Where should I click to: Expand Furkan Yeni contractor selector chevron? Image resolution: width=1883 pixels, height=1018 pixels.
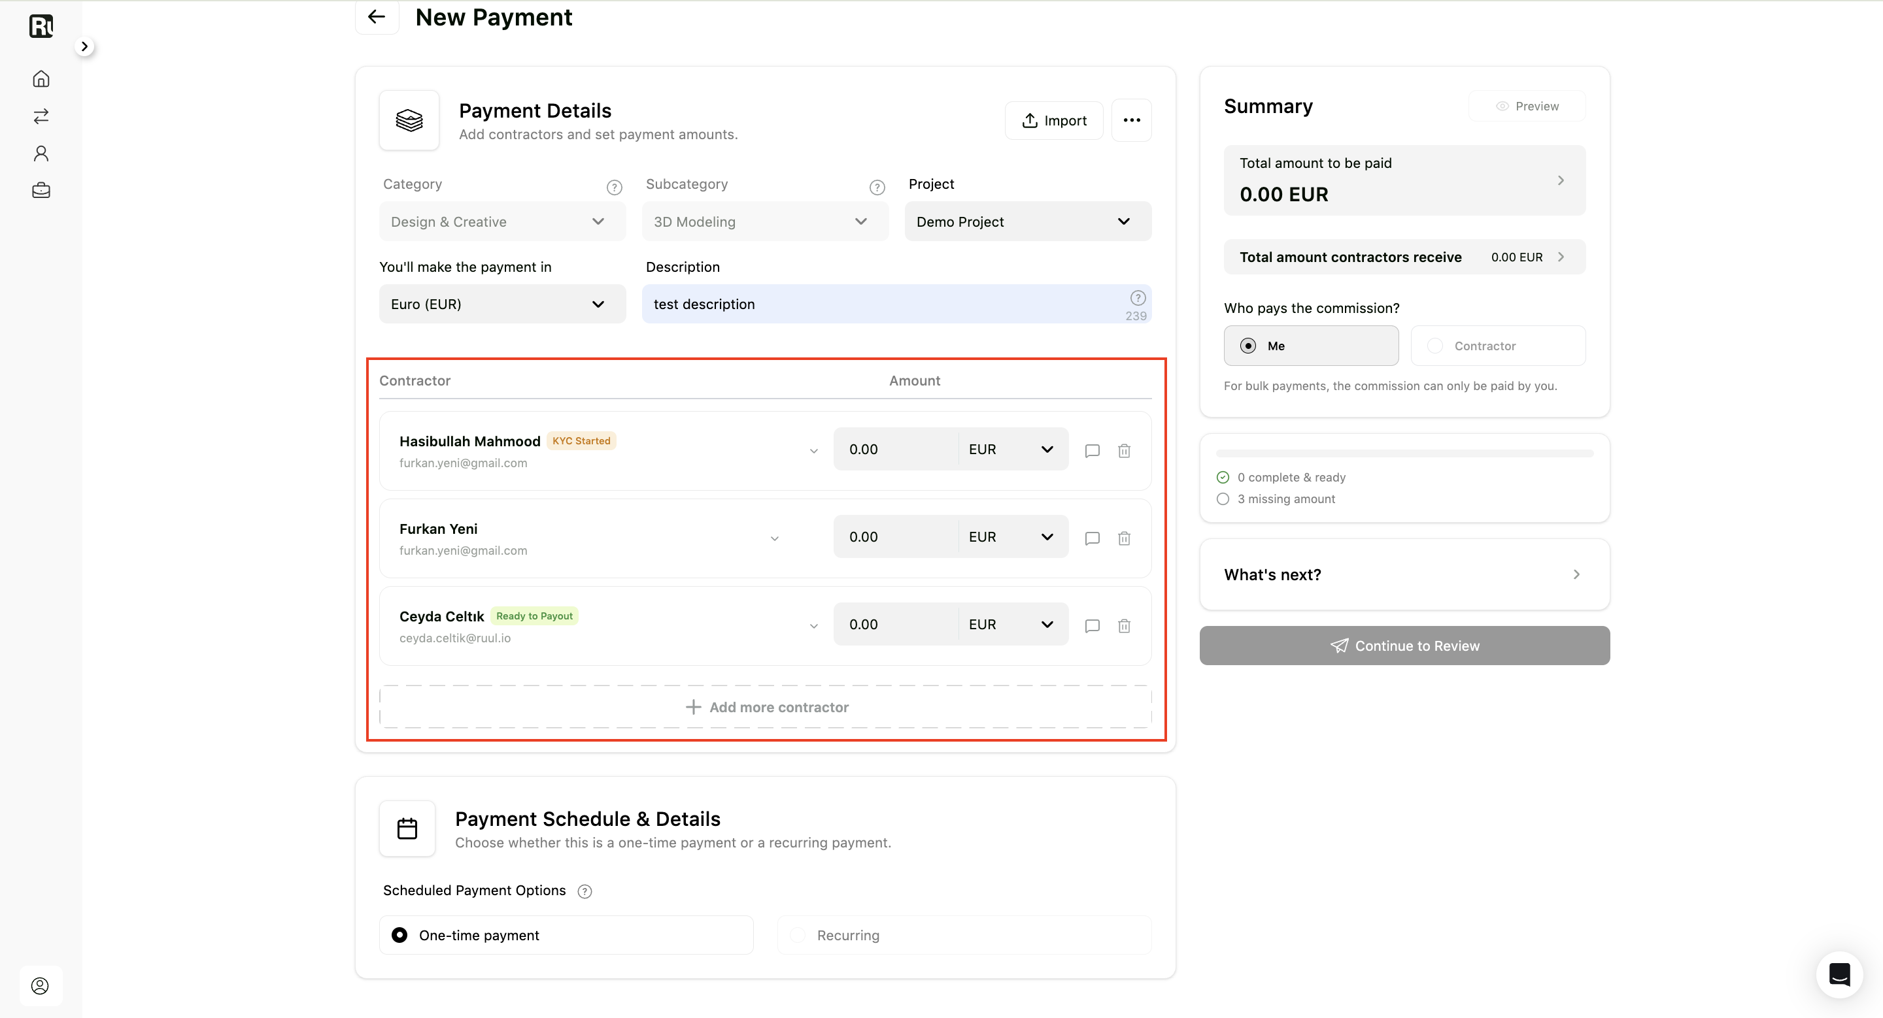pos(775,539)
